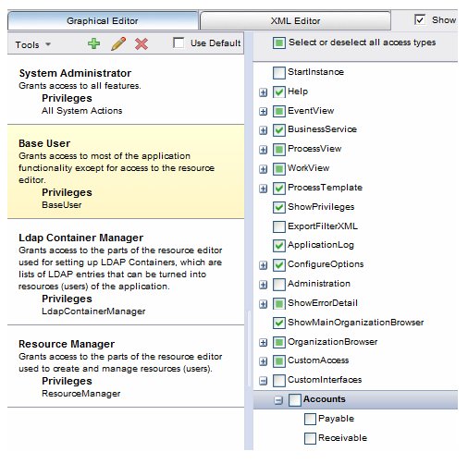Open the Tools dropdown menu
Viewport: 468px width, 464px height.
point(32,44)
